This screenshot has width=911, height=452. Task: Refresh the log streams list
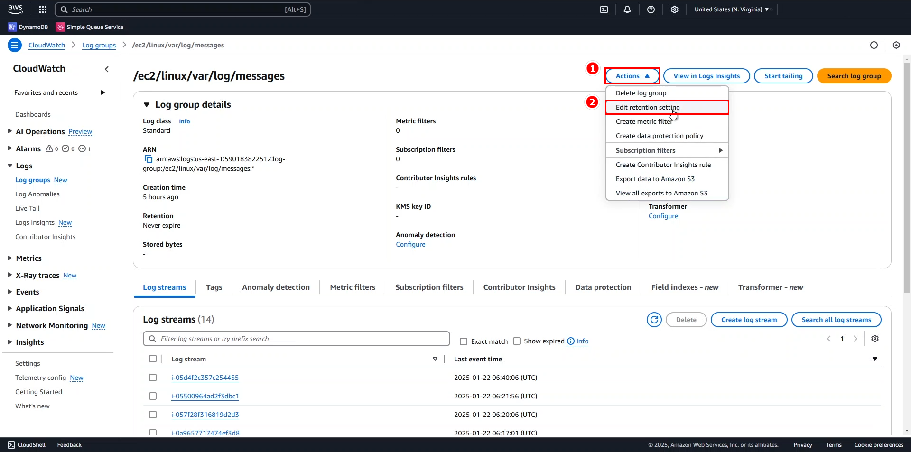click(654, 320)
